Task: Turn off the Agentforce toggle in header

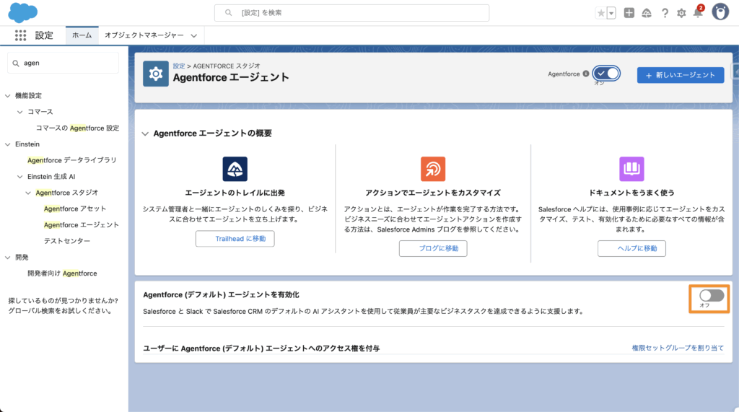Action: tap(606, 74)
